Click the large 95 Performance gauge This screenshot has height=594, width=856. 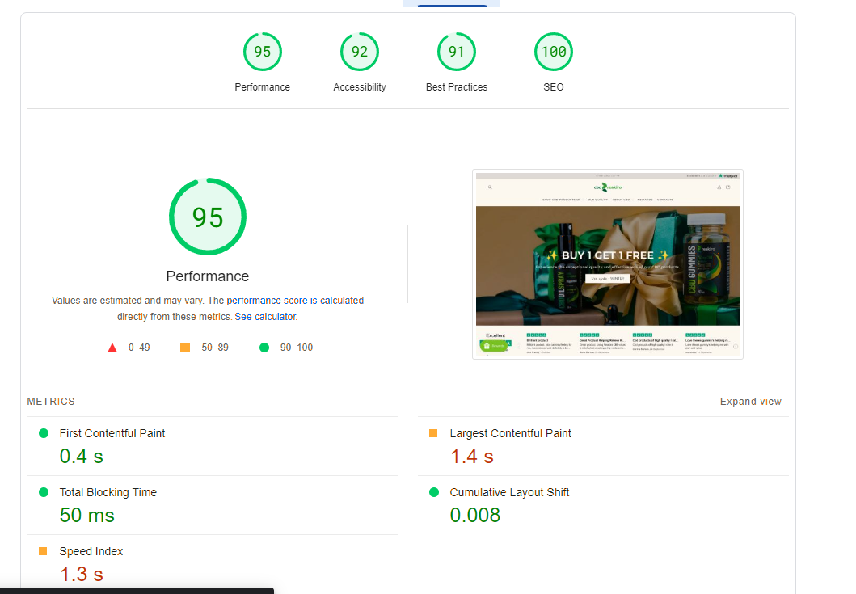click(x=208, y=217)
